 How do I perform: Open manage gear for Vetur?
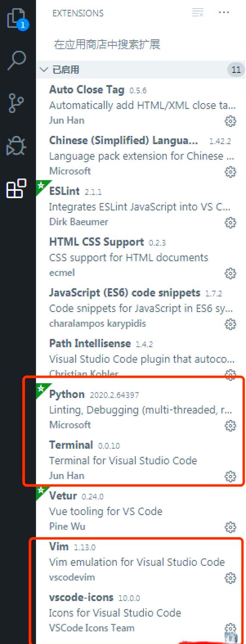pos(230,527)
